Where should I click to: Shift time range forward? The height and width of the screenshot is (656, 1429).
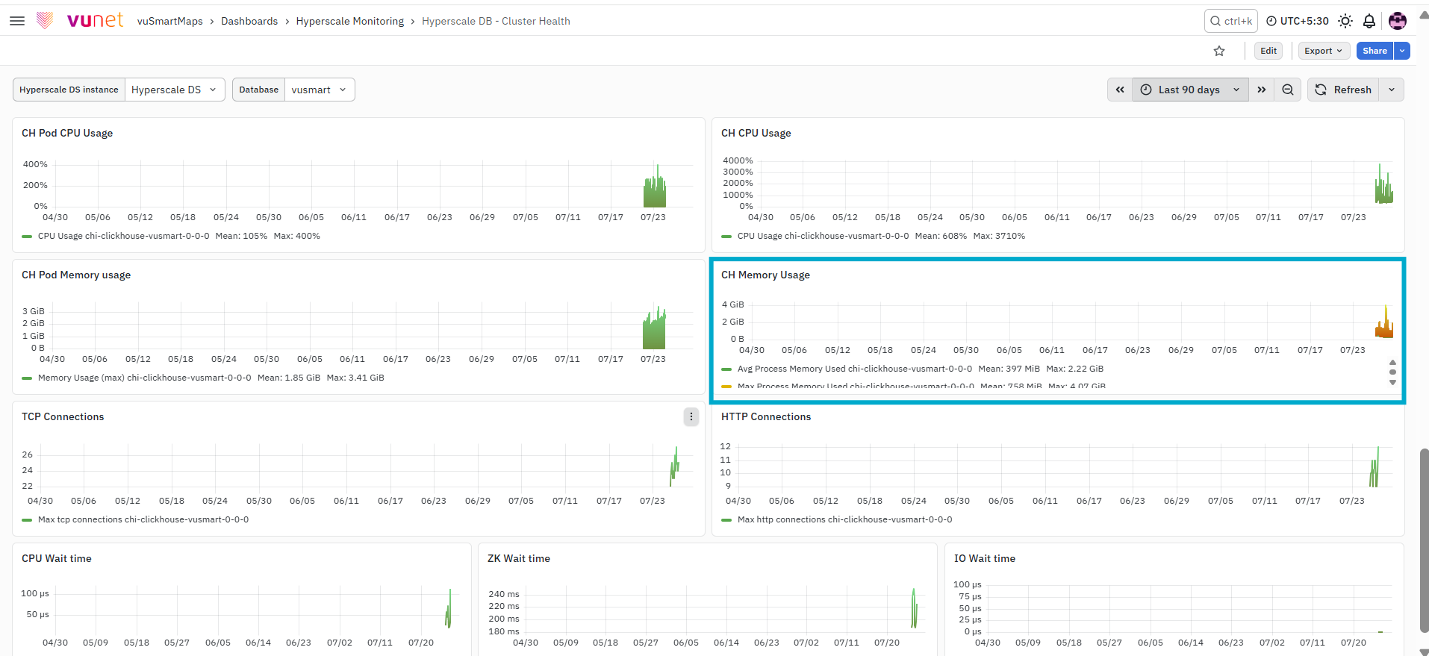[1262, 90]
